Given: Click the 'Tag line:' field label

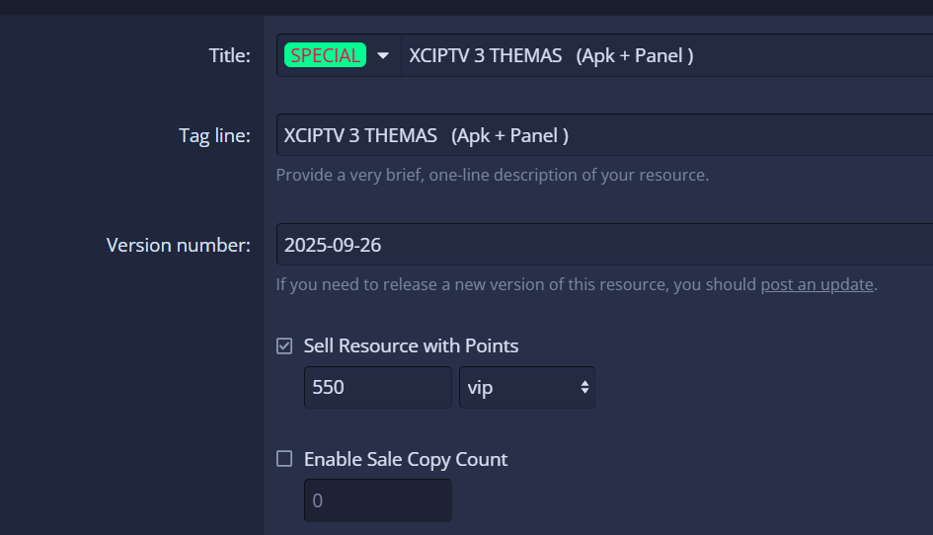Looking at the screenshot, I should [x=214, y=135].
